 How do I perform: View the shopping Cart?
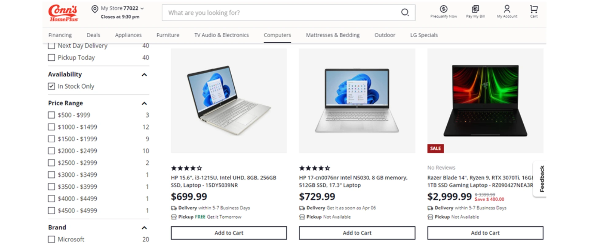533,9
